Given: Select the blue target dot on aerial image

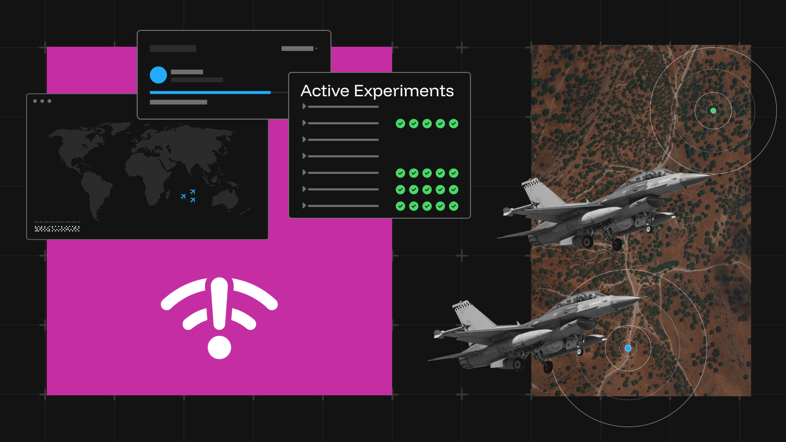Looking at the screenshot, I should click(628, 348).
